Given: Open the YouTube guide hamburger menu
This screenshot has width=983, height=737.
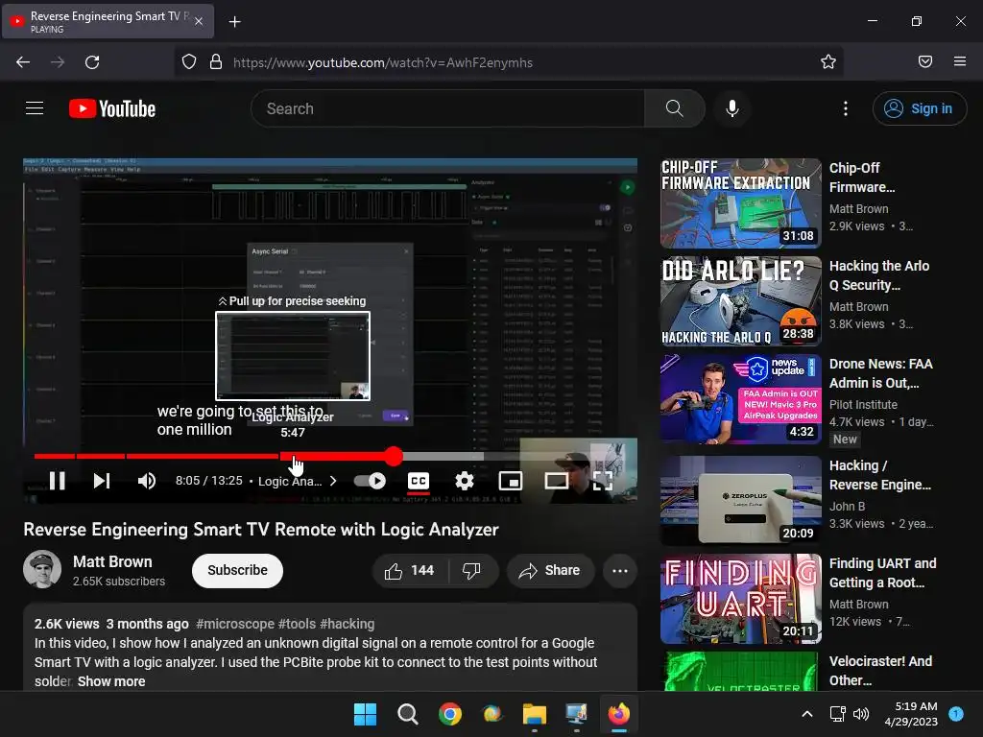Looking at the screenshot, I should (35, 108).
